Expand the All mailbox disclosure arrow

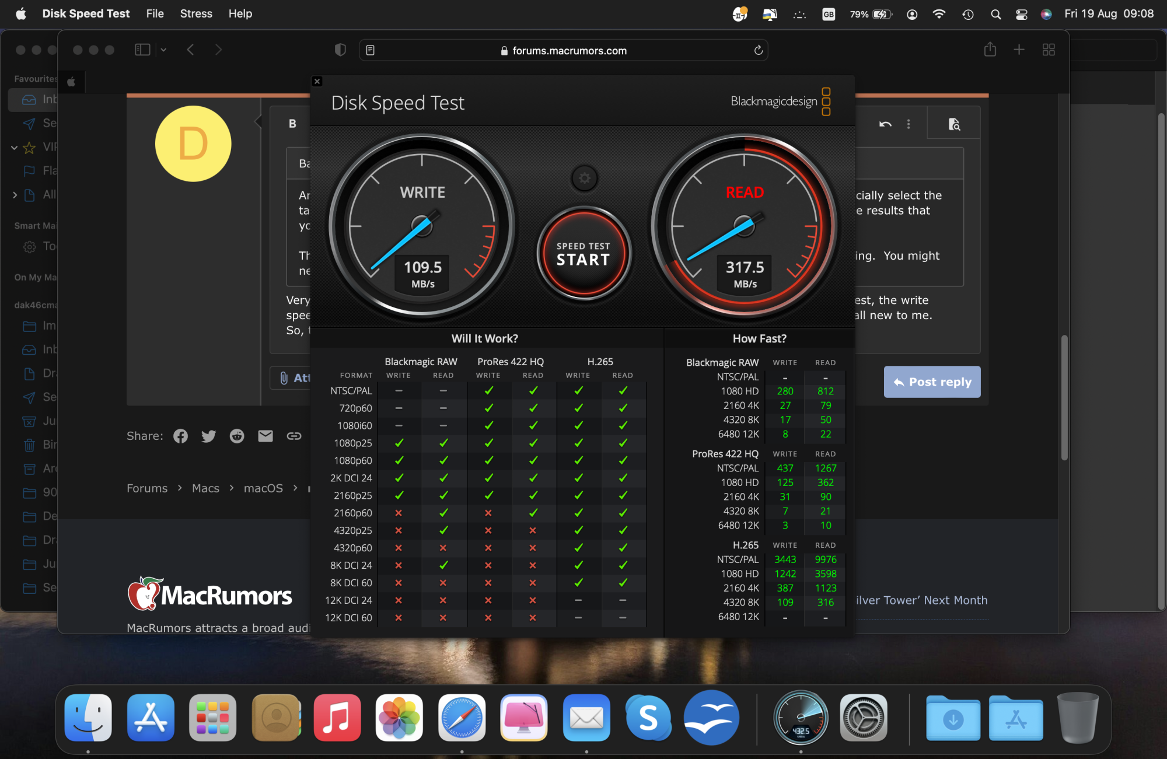tap(14, 195)
